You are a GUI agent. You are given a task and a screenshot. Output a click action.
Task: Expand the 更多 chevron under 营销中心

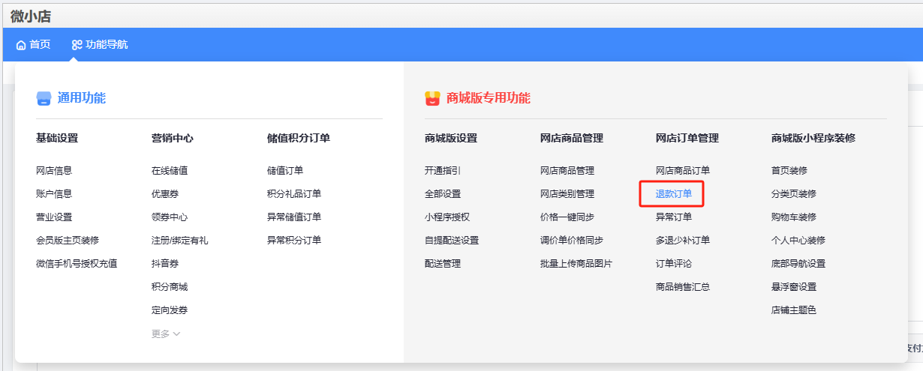coord(176,334)
